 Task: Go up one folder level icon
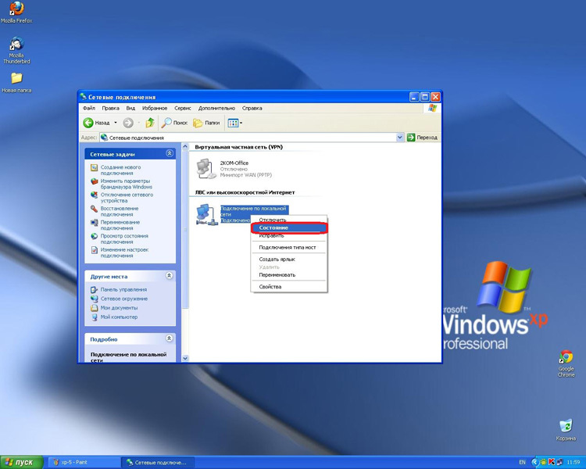[x=150, y=123]
